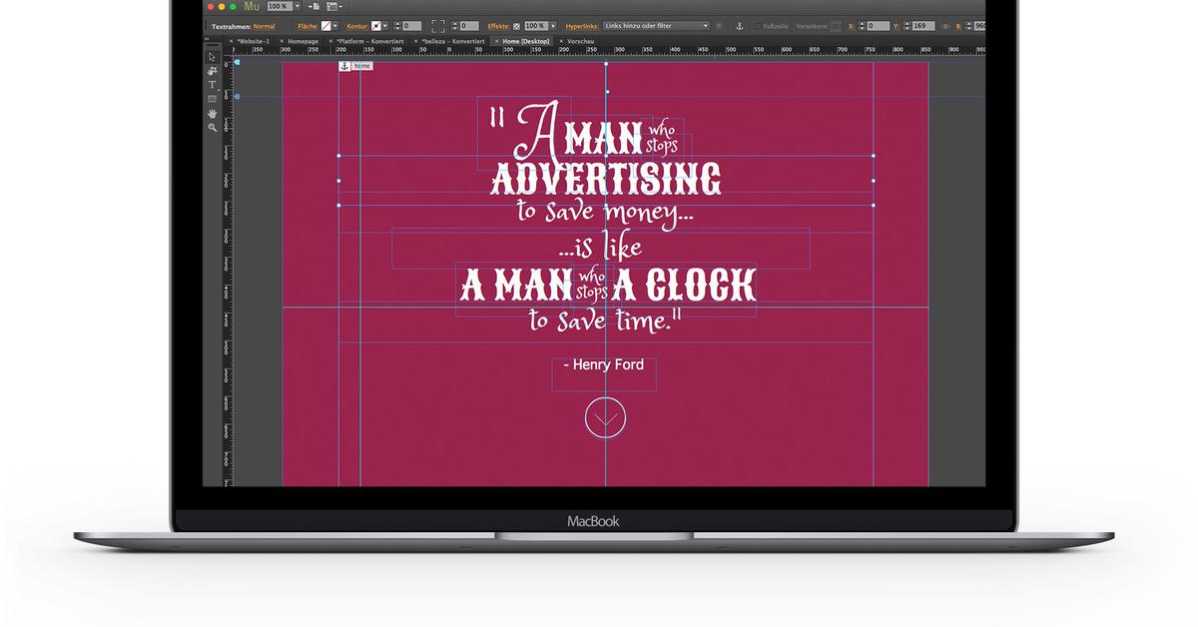The width and height of the screenshot is (1198, 627).
Task: Click the X position stepper arrows
Action: [x=863, y=26]
